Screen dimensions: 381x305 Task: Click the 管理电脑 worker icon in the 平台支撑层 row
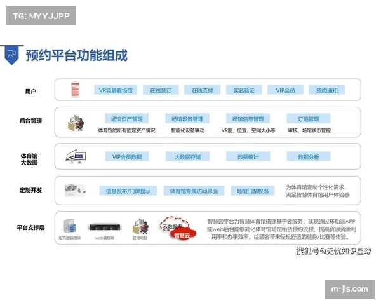click(140, 226)
